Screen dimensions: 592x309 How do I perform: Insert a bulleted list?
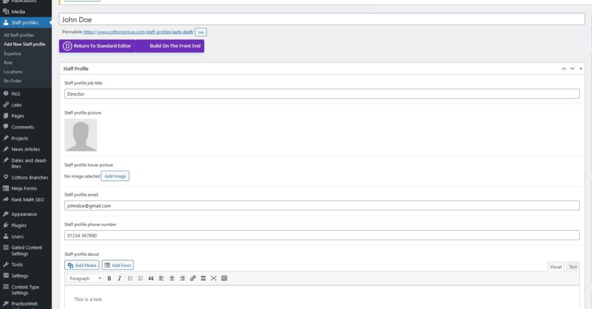130,278
